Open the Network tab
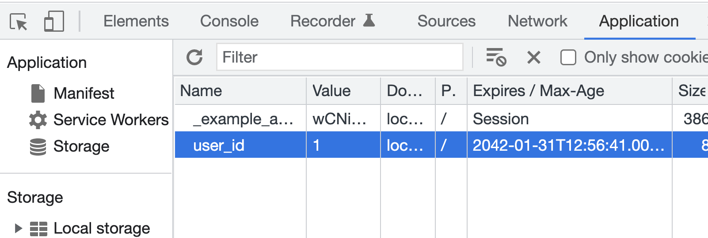The height and width of the screenshot is (238, 708). [537, 21]
